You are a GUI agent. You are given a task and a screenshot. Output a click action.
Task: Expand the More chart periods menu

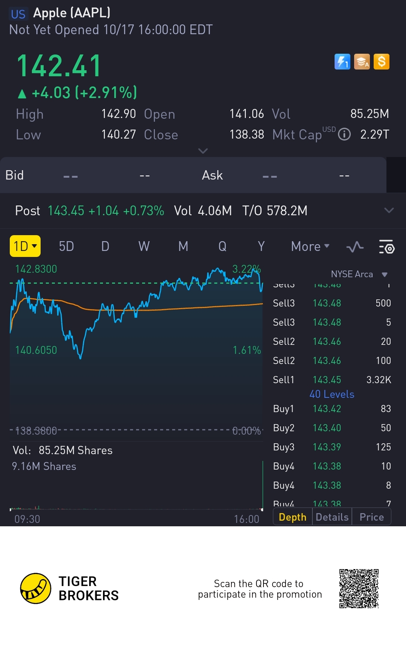[x=310, y=246]
